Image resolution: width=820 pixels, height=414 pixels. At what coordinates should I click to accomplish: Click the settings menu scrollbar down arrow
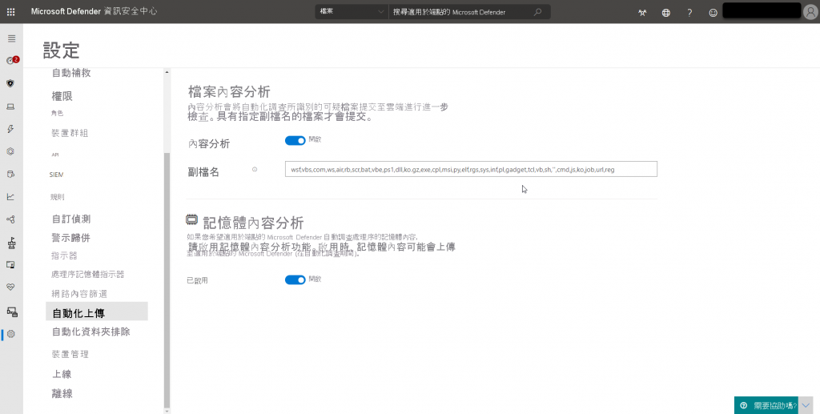tap(167, 411)
